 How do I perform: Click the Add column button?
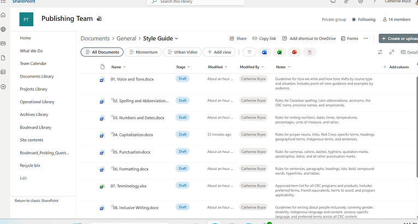(396, 67)
